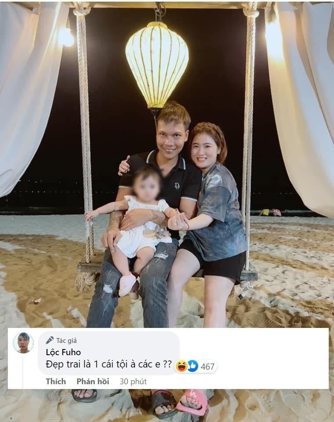Open the 30 phút timestamp
Viewport: 334px width, 422px height.
coord(133,382)
